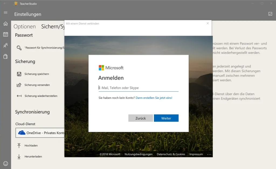The width and height of the screenshot is (276, 169).
Task: Go to Home in sidebar
Action: click(x=5, y=23)
